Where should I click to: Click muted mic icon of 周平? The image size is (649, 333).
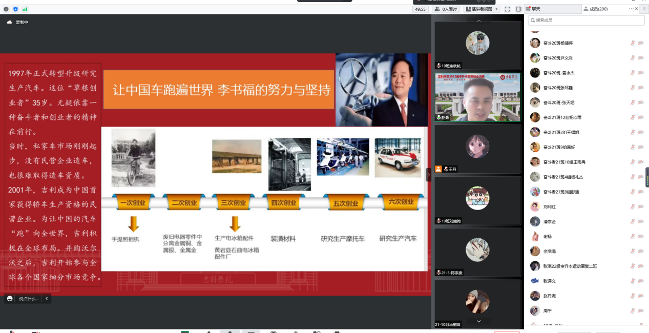[633, 311]
